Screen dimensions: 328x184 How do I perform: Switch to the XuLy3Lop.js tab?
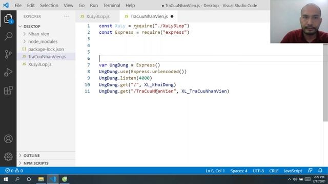click(98, 16)
